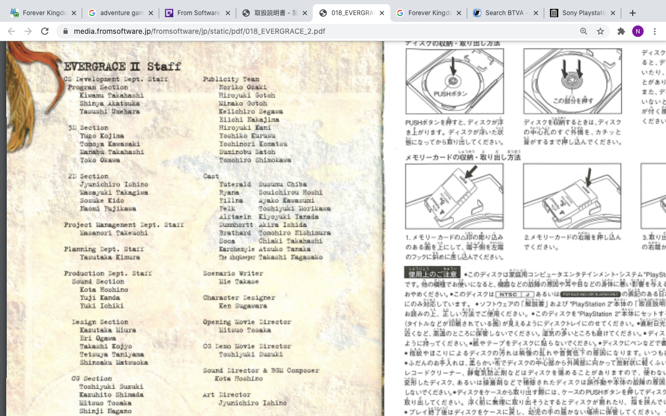666x416 pixels.
Task: Open the Extensions puzzle icon
Action: 621,31
